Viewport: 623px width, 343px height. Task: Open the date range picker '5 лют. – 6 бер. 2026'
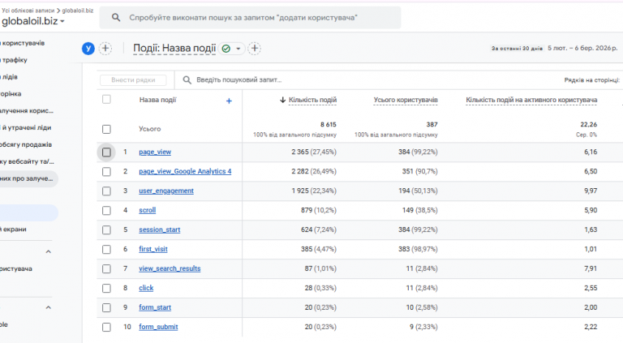coord(580,49)
